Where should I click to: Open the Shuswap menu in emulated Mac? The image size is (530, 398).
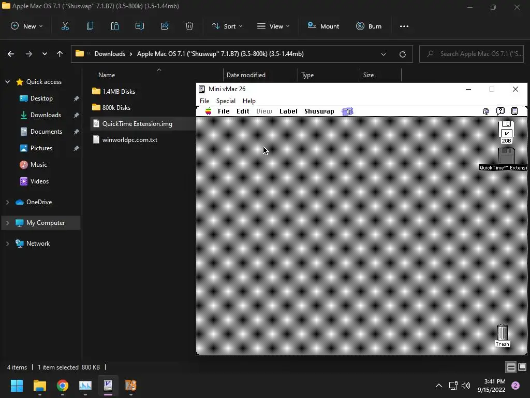(x=319, y=111)
